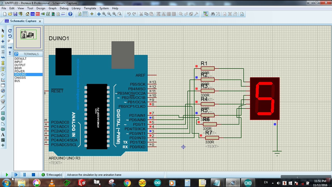Click the P pick-devices button
Screen dimensions: 332x187
pyautogui.click(x=16, y=54)
